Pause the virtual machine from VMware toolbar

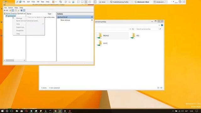53,2
